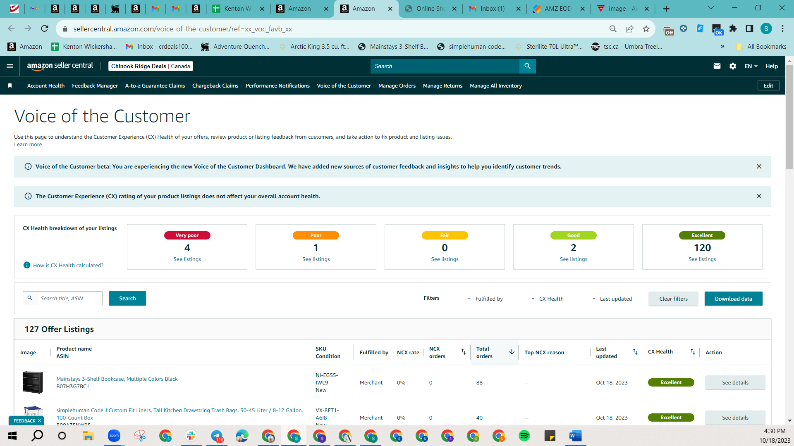The width and height of the screenshot is (794, 446).
Task: Open Manage Returns menu item
Action: 442,85
